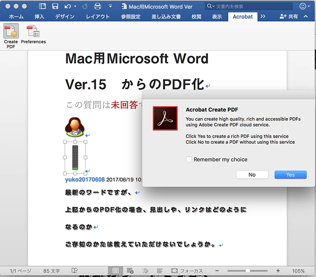Screen dimensions: 316x277
Task: Click the yuko20170608 username link
Action: tap(85, 179)
